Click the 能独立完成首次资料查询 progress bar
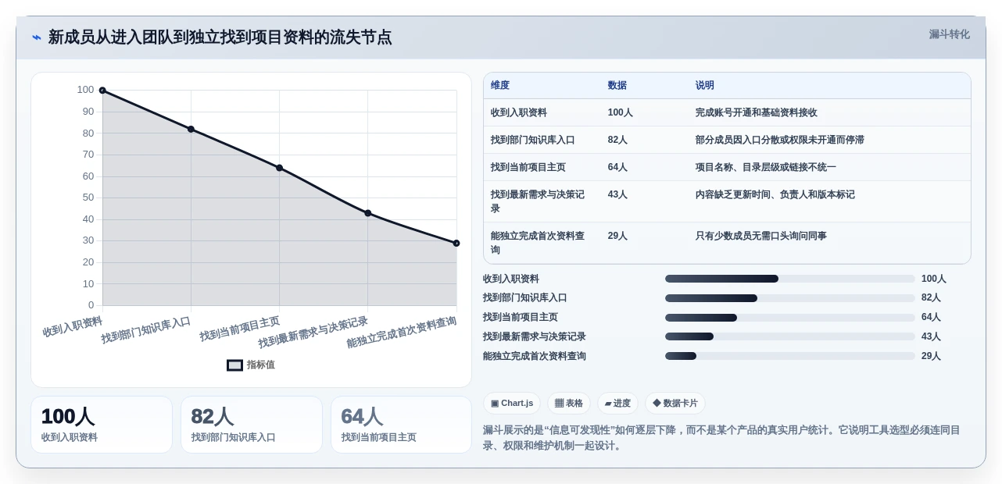This screenshot has width=1002, height=484. 790,356
